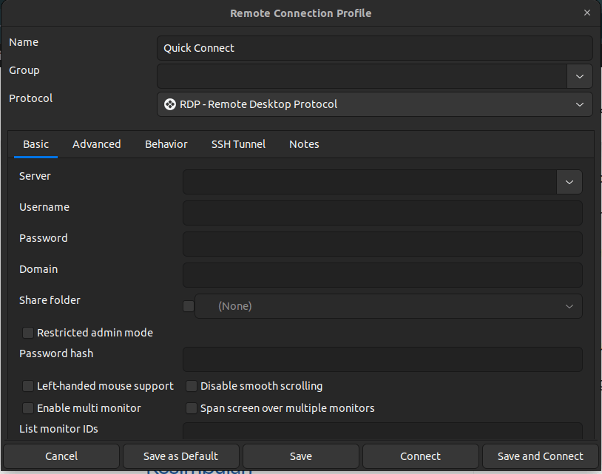Tick Span screen over multiple monitors
602x474 pixels.
[x=192, y=408]
